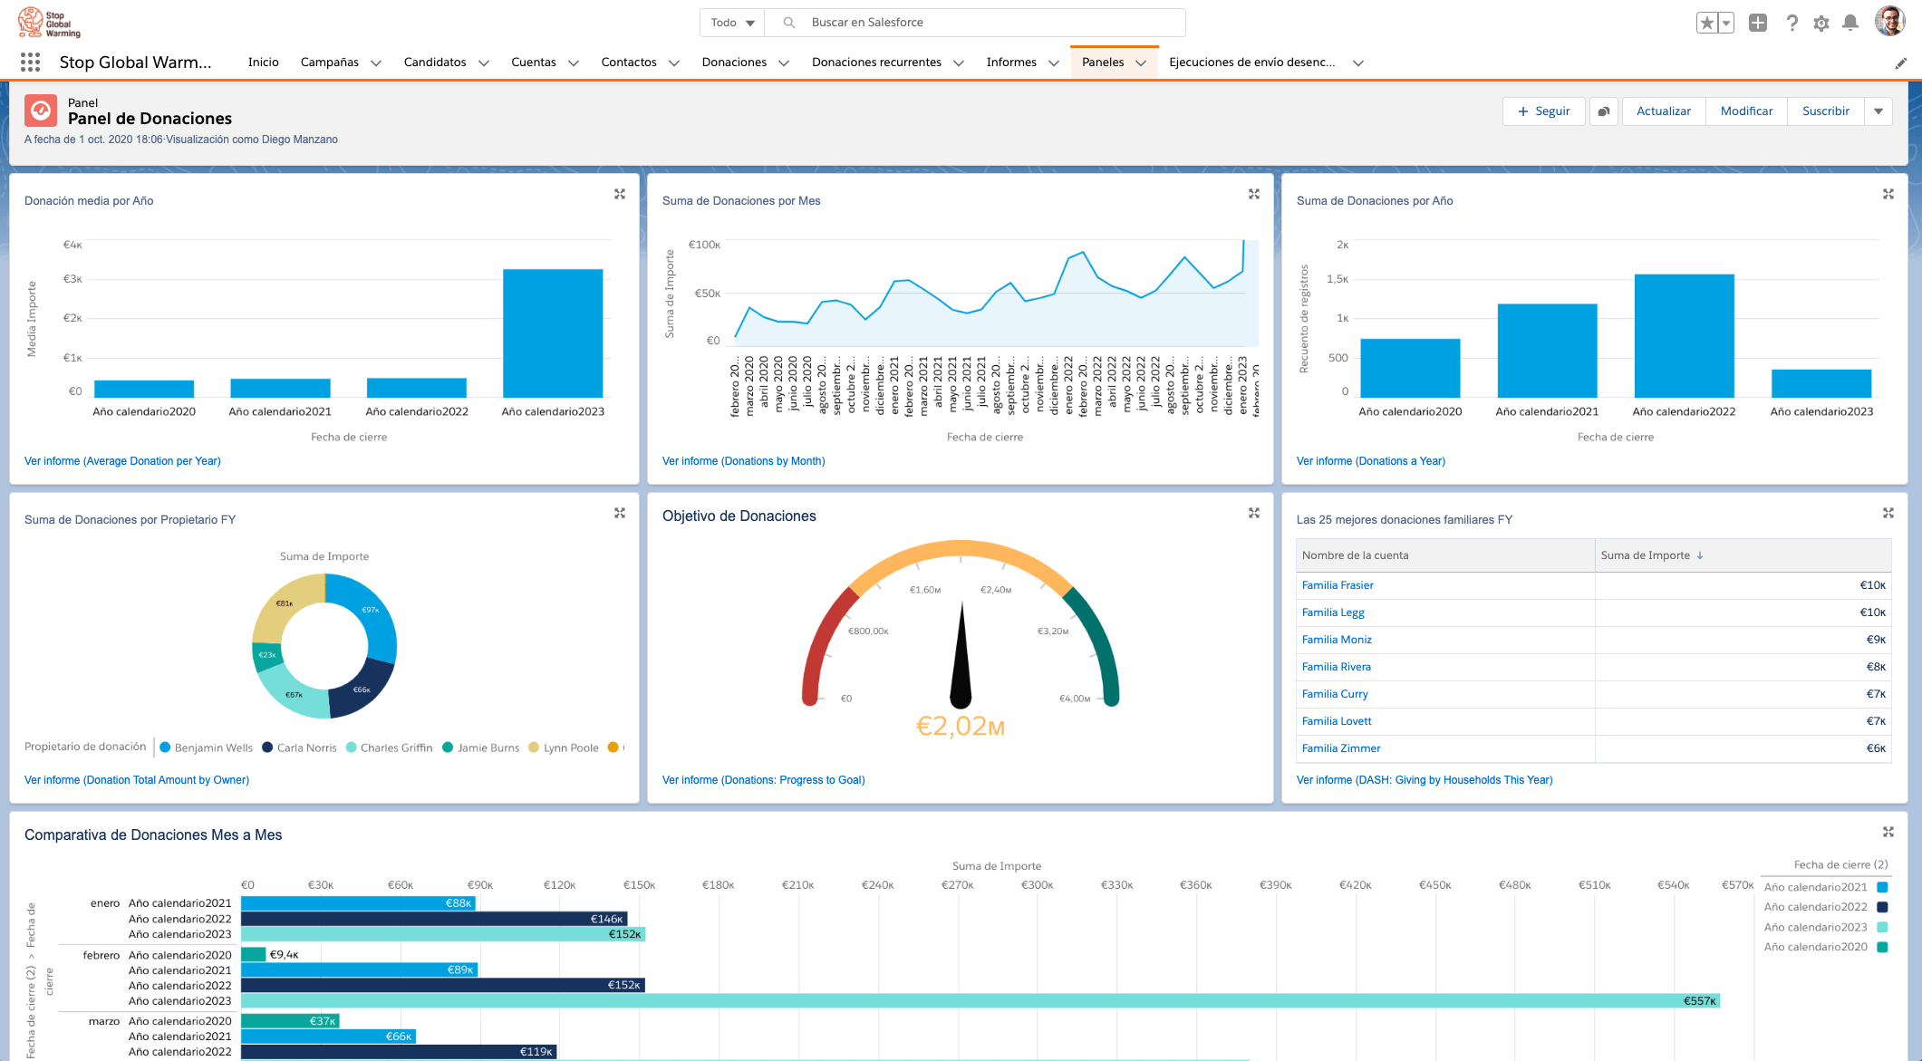Open the Help question mark icon

(x=1792, y=23)
